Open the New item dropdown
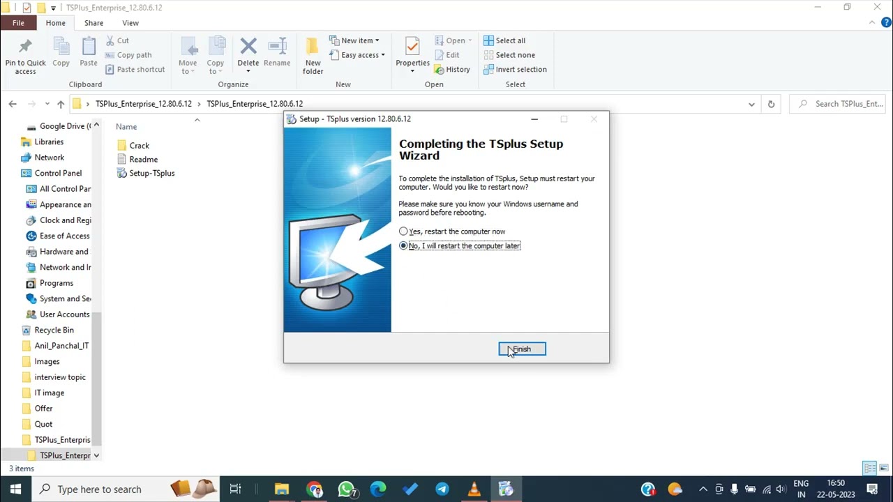The width and height of the screenshot is (893, 502). 354,40
